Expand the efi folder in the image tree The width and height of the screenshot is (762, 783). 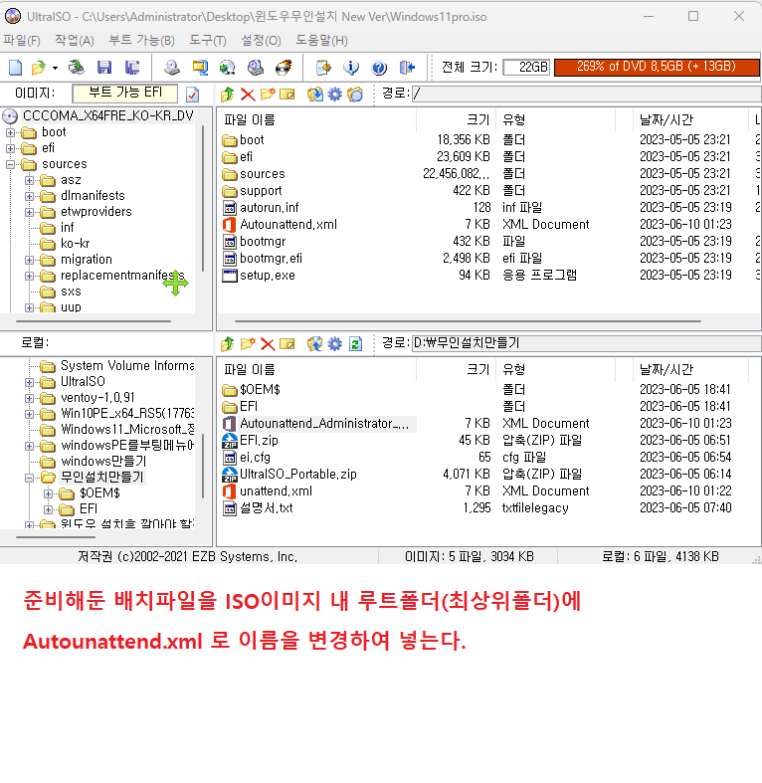click(11, 149)
